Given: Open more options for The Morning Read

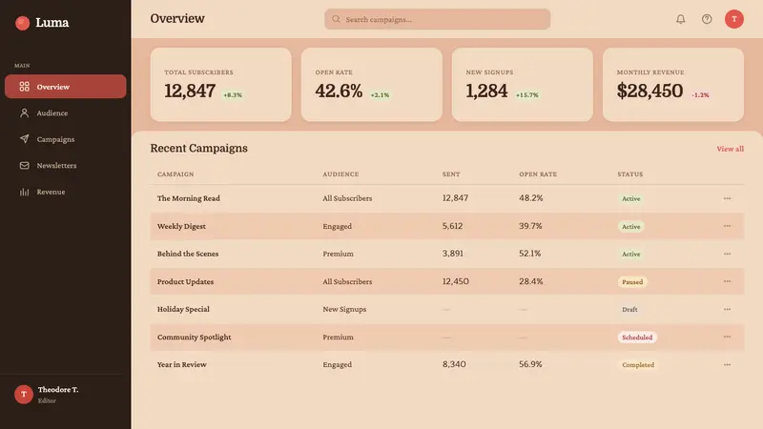Looking at the screenshot, I should 727,198.
